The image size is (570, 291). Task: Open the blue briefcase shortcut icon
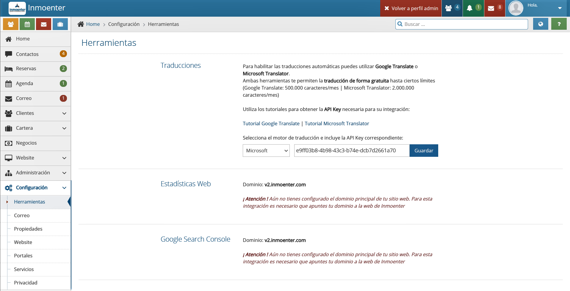[x=60, y=24]
